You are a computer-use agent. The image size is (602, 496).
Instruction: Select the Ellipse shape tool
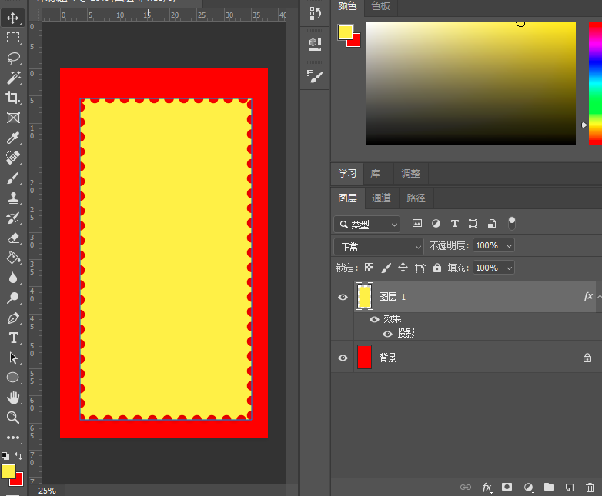click(x=13, y=378)
